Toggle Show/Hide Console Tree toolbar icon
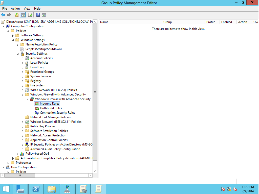 tap(23, 15)
